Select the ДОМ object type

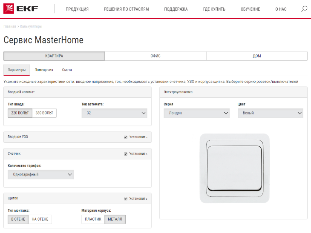point(257,56)
